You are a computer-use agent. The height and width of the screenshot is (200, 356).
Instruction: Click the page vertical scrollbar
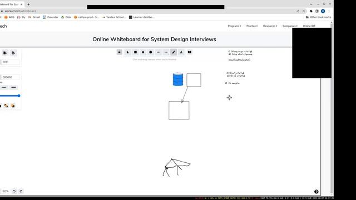point(332,108)
